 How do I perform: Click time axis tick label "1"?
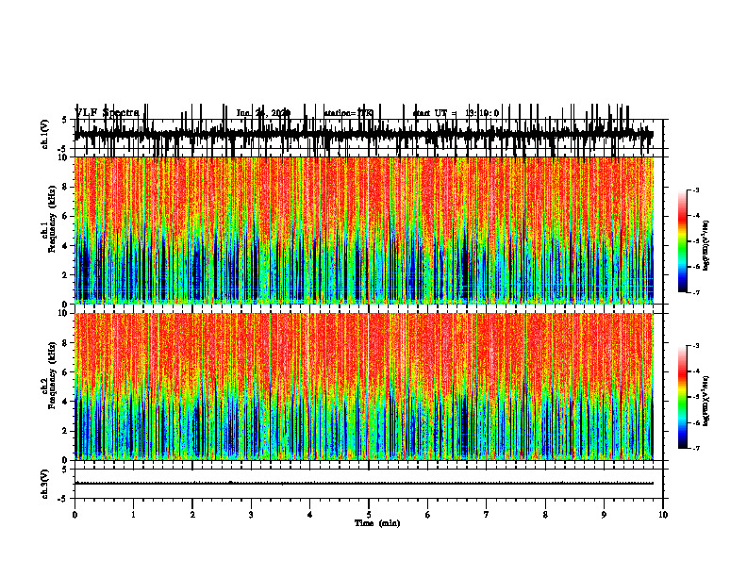pos(133,515)
